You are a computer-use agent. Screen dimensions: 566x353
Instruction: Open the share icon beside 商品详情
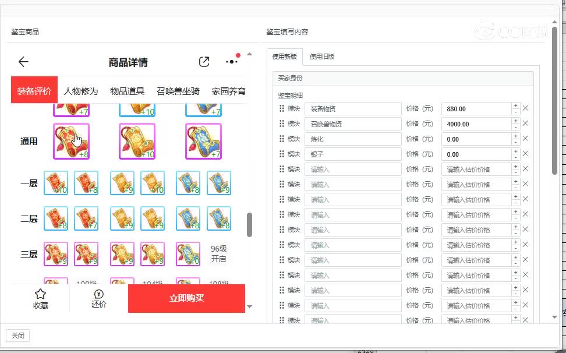(204, 62)
